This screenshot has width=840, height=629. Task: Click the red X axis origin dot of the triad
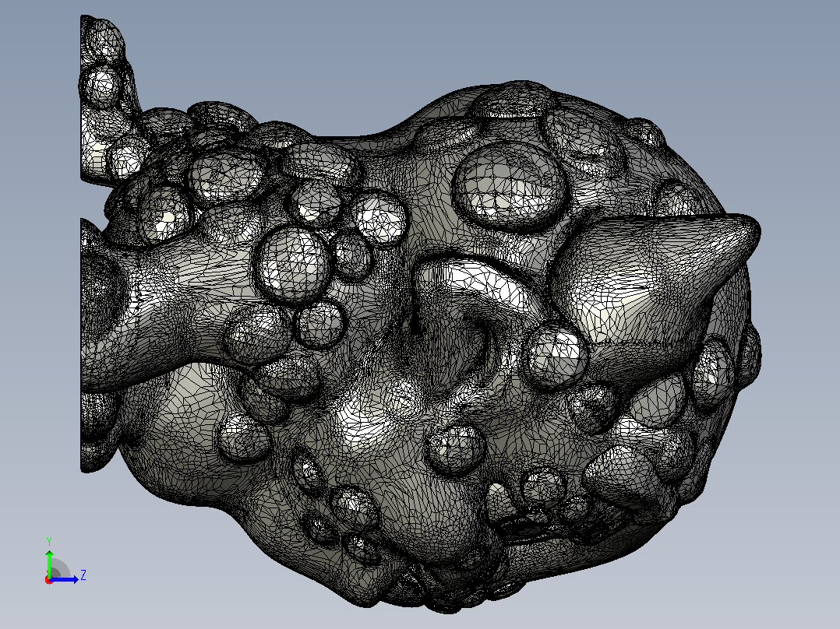pos(49,580)
